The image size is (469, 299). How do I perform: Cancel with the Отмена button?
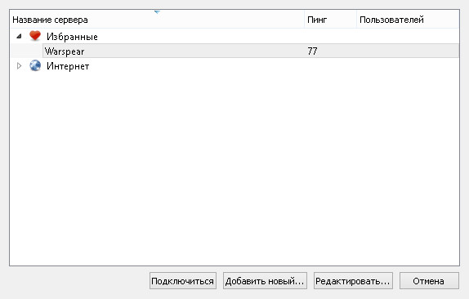(429, 281)
